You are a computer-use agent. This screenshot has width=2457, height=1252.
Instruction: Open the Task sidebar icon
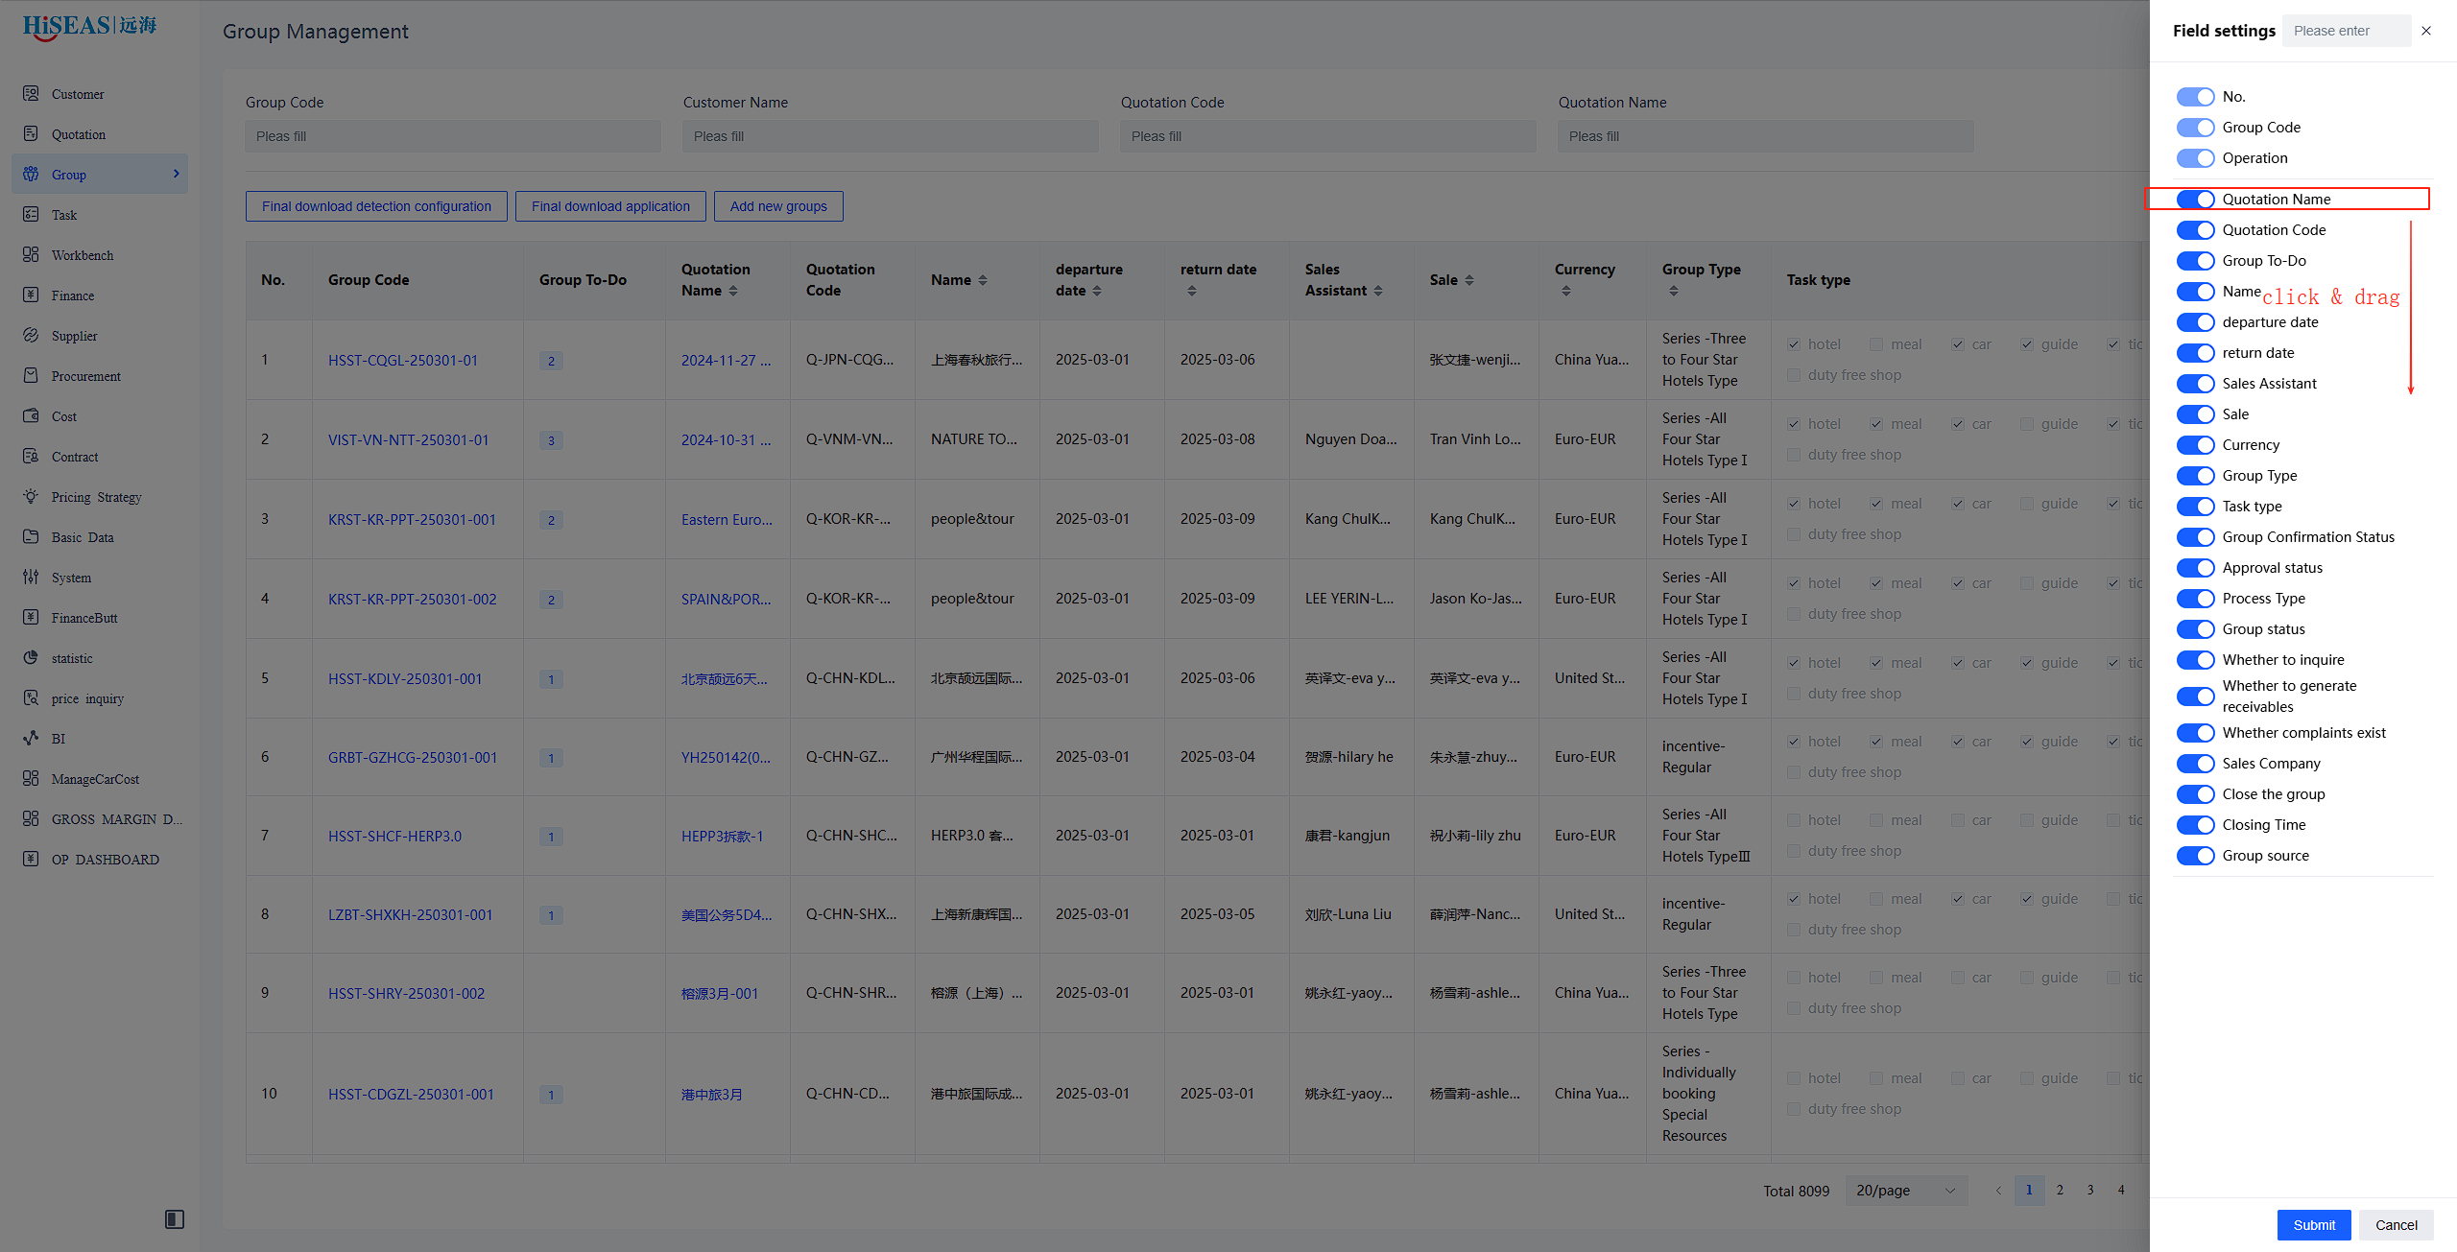[x=31, y=214]
